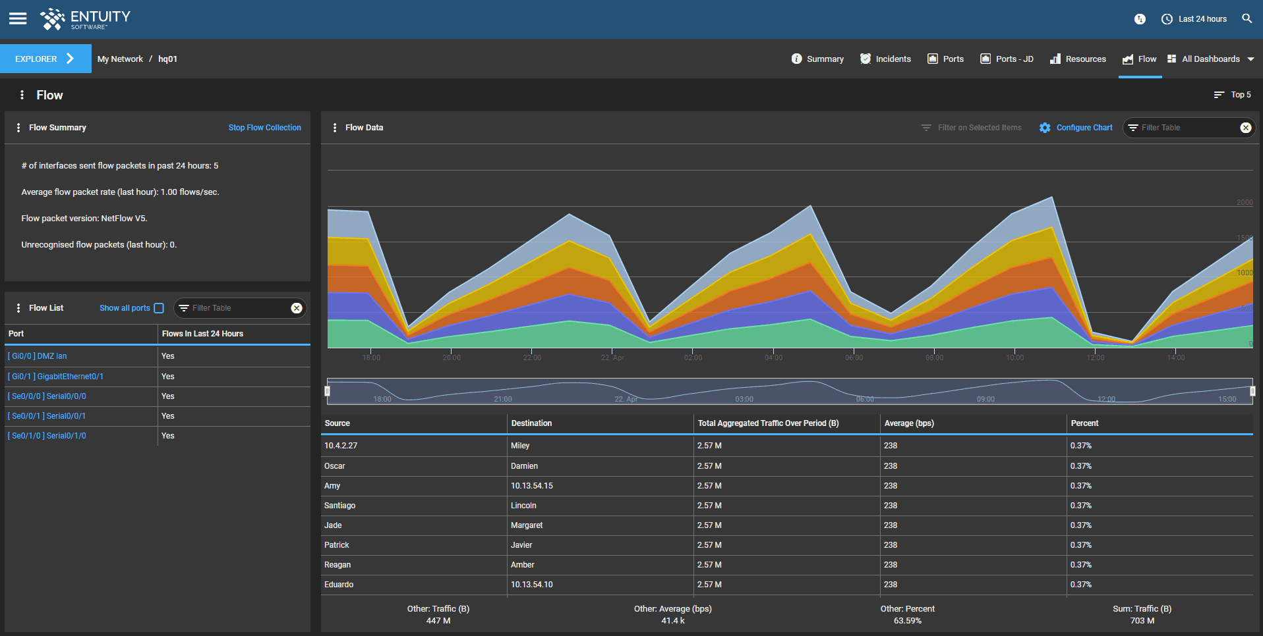Open the hamburger main menu

(18, 18)
